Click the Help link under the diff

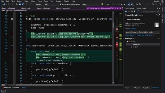(24, 88)
